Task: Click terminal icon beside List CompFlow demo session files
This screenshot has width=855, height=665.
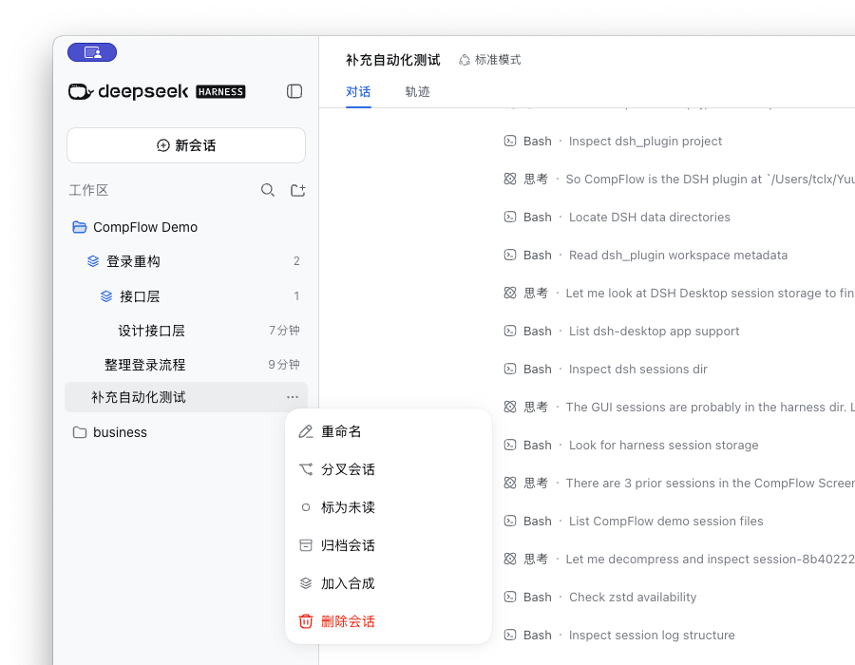Action: click(x=510, y=522)
